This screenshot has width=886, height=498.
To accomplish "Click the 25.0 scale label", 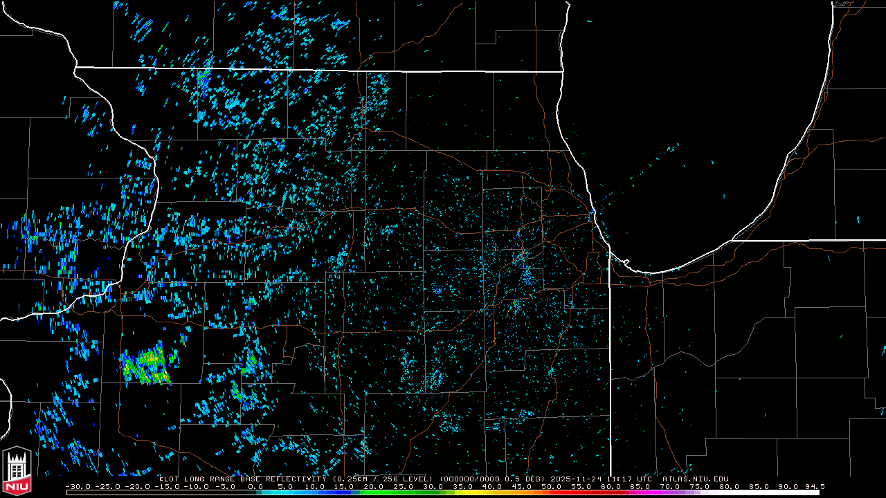I will pos(402,486).
